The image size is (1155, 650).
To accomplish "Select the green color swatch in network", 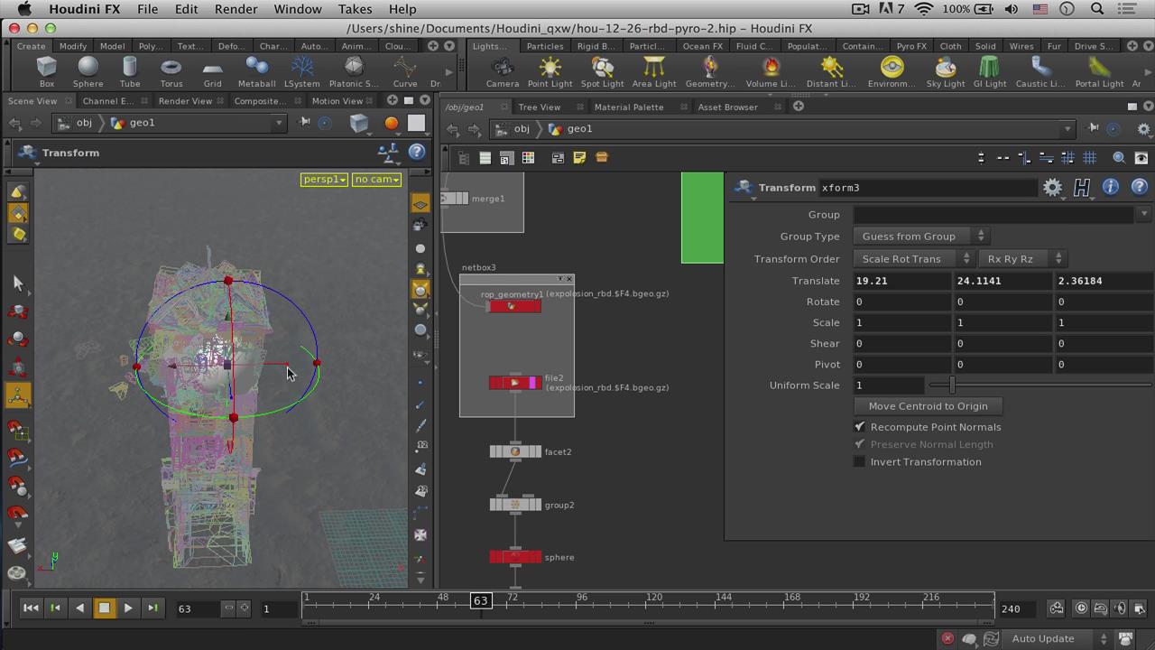I will point(702,218).
